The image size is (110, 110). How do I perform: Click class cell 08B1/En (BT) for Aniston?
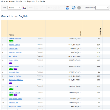click(x=75, y=52)
